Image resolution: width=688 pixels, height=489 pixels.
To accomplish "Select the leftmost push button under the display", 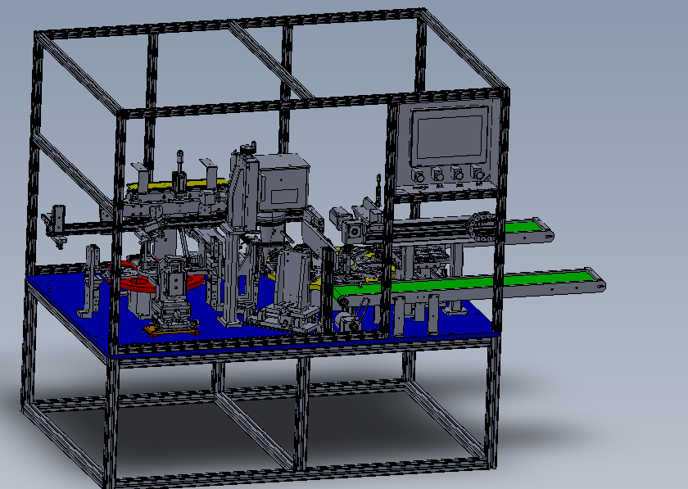I will [419, 176].
